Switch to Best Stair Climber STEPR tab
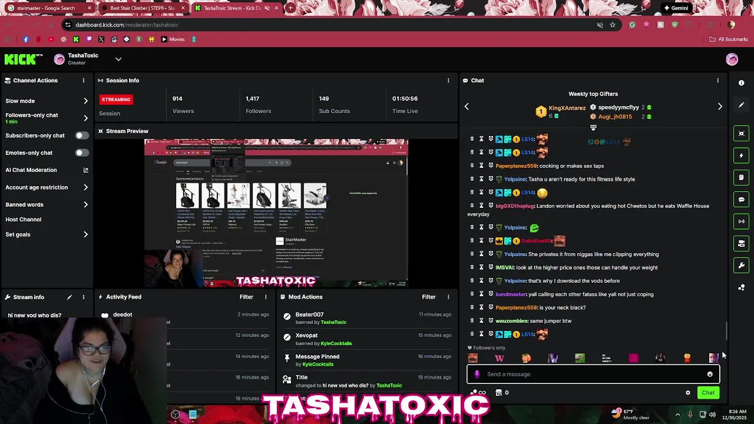This screenshot has height=424, width=754. click(x=143, y=8)
